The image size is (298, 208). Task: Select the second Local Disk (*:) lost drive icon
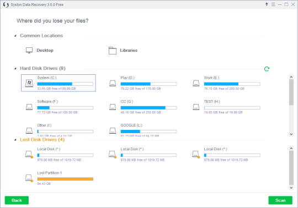click(113, 155)
